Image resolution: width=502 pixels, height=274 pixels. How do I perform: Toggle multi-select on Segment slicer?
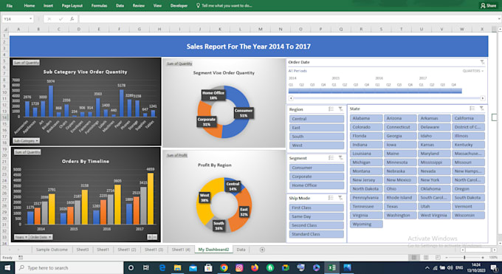coord(331,158)
